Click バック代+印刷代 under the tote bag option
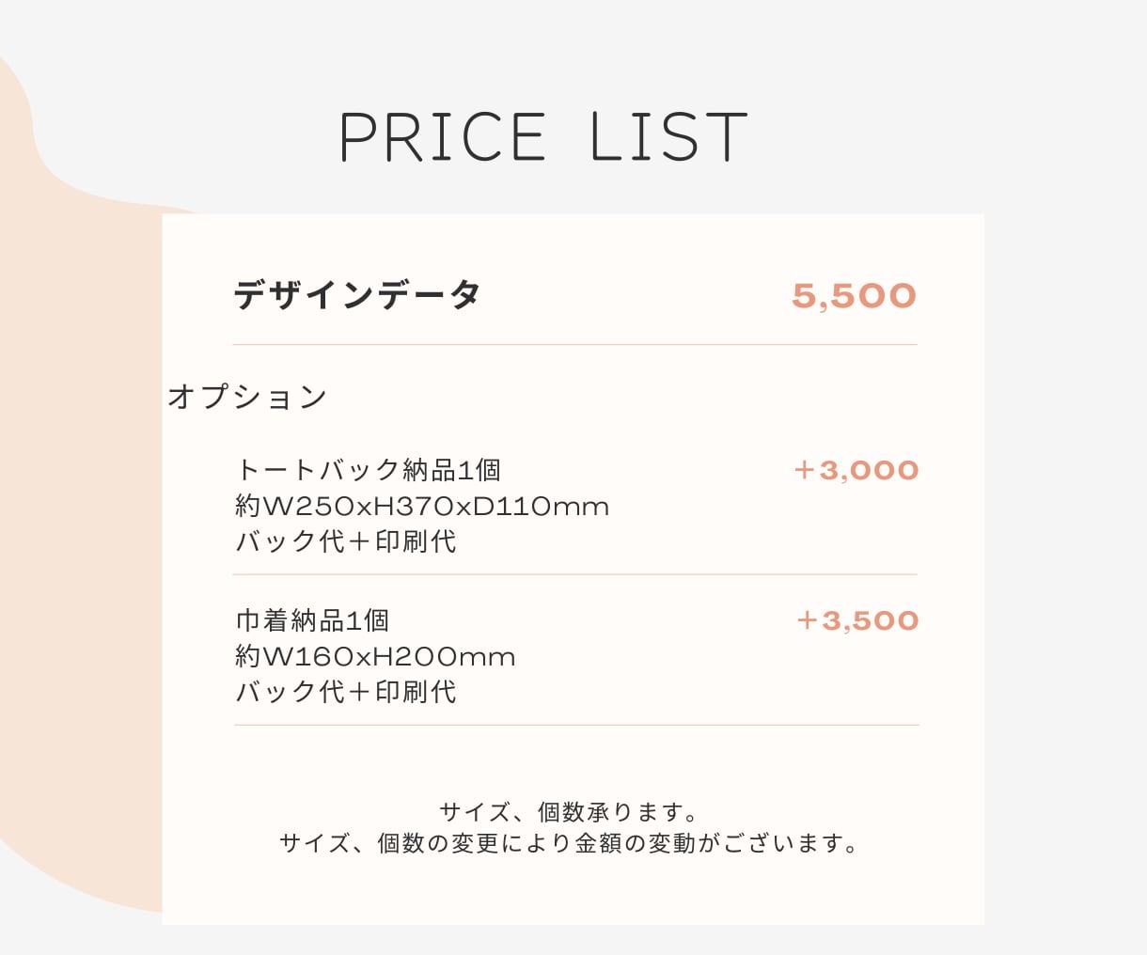Screen dimensions: 1147x955 coord(346,541)
